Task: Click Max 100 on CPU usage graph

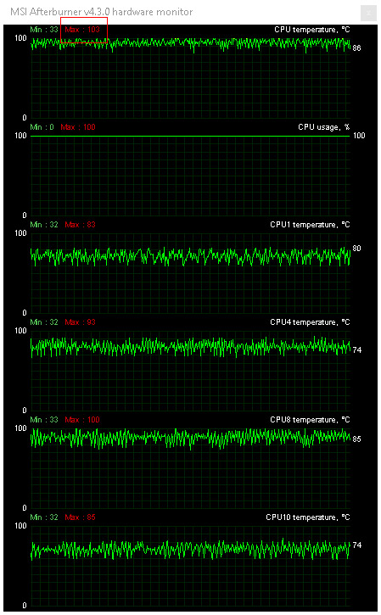Action: click(78, 127)
